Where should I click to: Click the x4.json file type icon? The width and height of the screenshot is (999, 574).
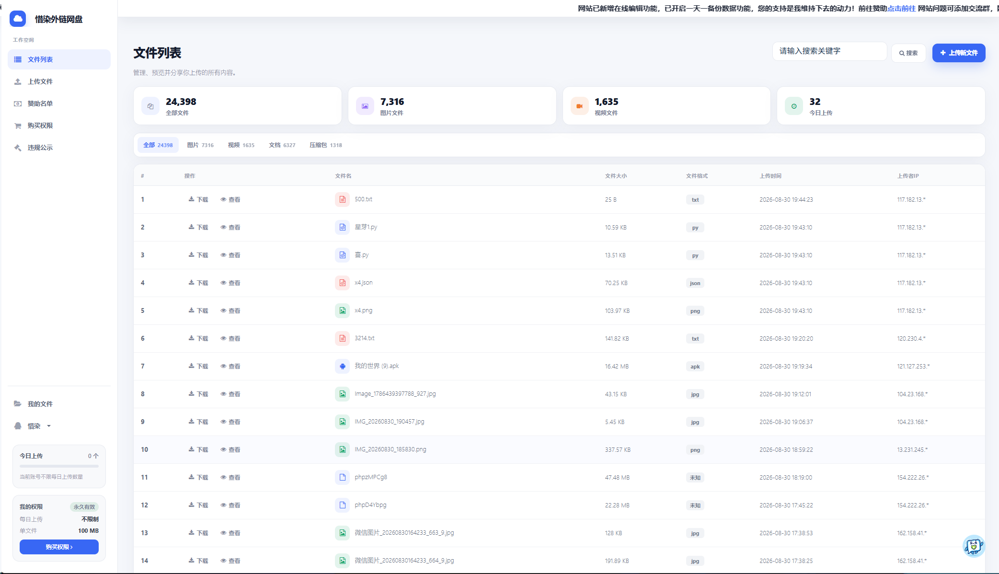[x=343, y=283]
